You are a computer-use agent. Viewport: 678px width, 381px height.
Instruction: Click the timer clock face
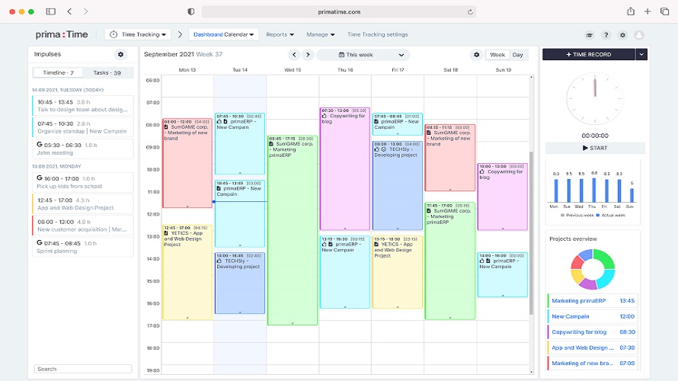(595, 98)
